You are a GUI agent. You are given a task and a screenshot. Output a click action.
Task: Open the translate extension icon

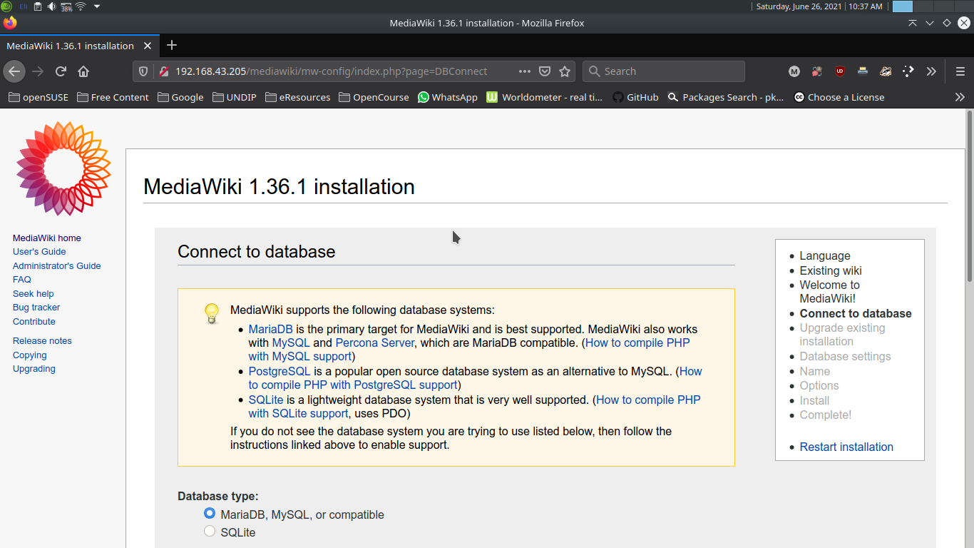click(x=817, y=71)
